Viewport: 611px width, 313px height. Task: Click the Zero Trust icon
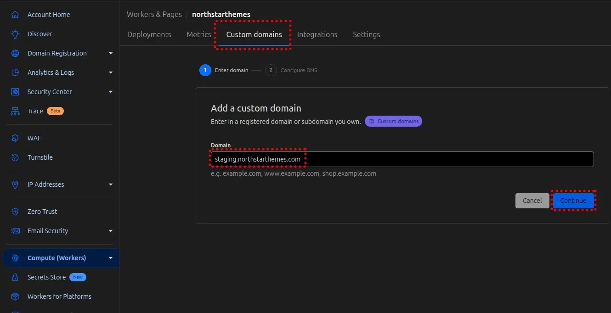[15, 212]
